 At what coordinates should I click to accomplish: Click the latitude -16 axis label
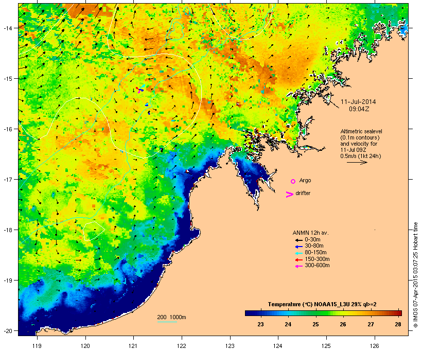pyautogui.click(x=8, y=129)
